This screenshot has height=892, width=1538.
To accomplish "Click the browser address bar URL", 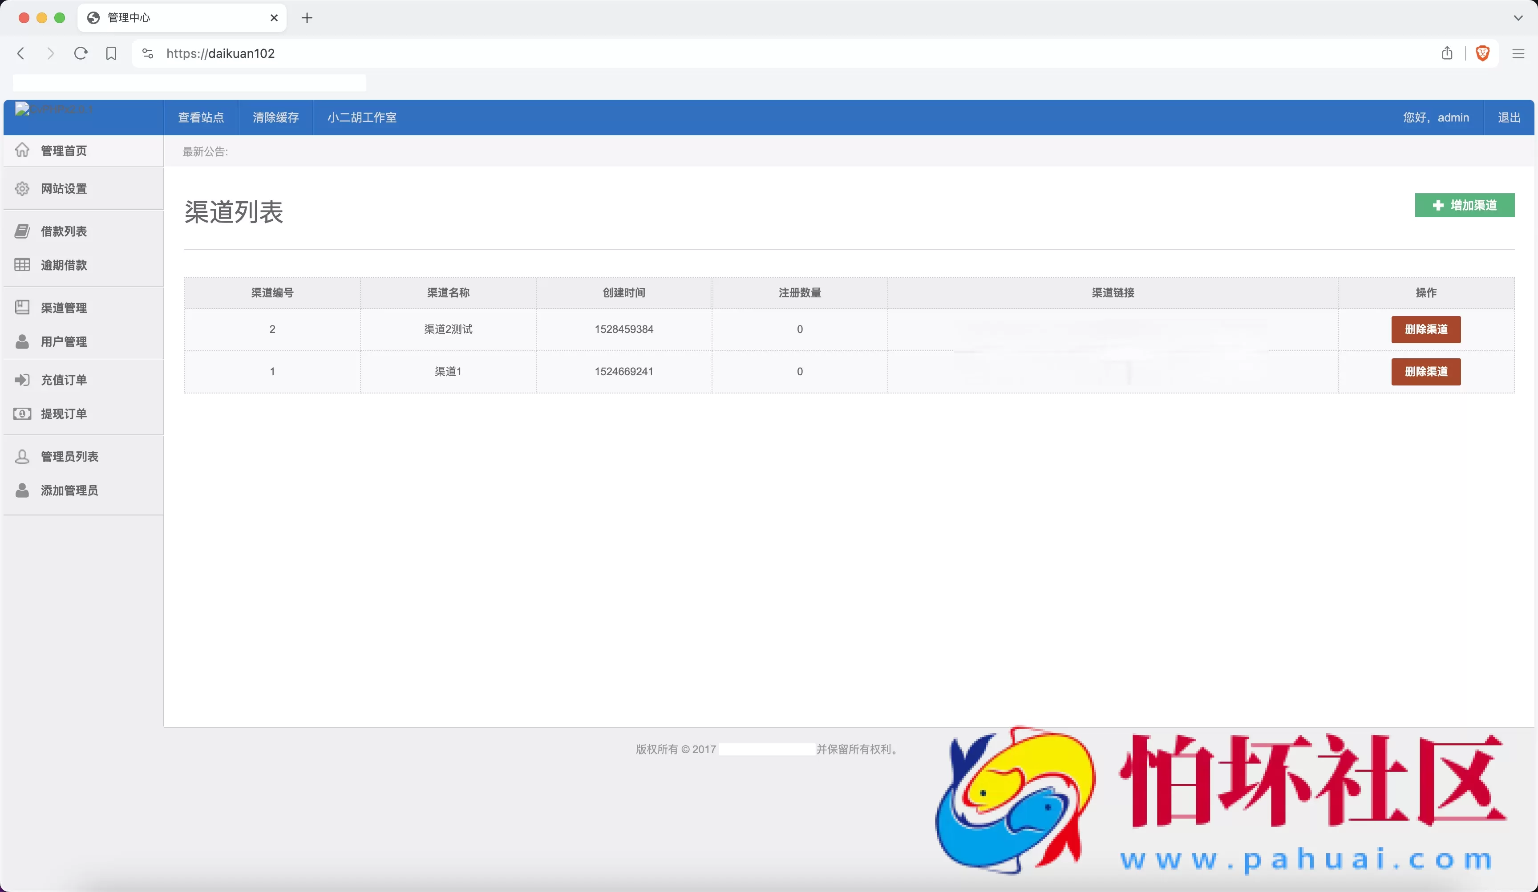I will click(x=220, y=53).
